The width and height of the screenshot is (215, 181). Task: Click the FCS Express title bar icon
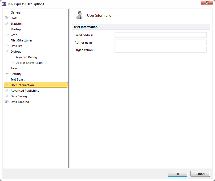coord(4,4)
